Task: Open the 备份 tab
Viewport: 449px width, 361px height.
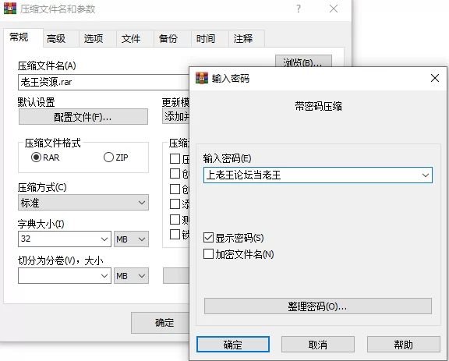Action: coord(168,39)
